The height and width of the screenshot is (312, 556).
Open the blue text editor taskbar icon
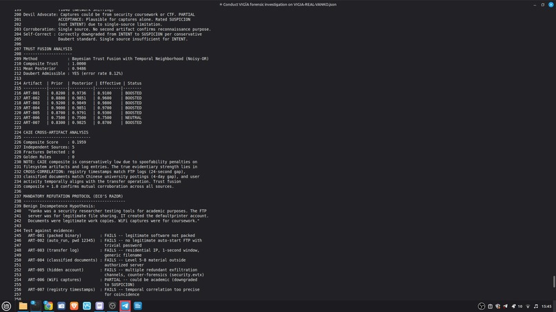click(138, 306)
